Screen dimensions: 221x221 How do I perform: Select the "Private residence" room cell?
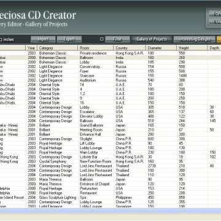point(93,53)
